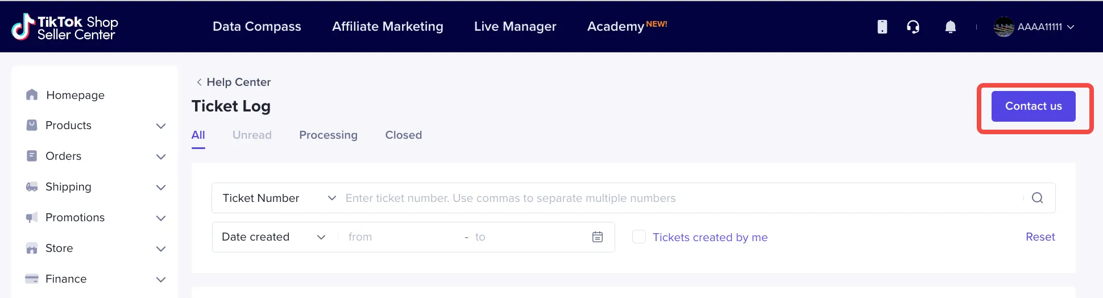Screen dimensions: 1103x298
Task: Open the Date created dropdown
Action: click(273, 237)
